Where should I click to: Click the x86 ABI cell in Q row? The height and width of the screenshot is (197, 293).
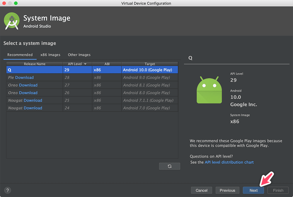(107, 70)
